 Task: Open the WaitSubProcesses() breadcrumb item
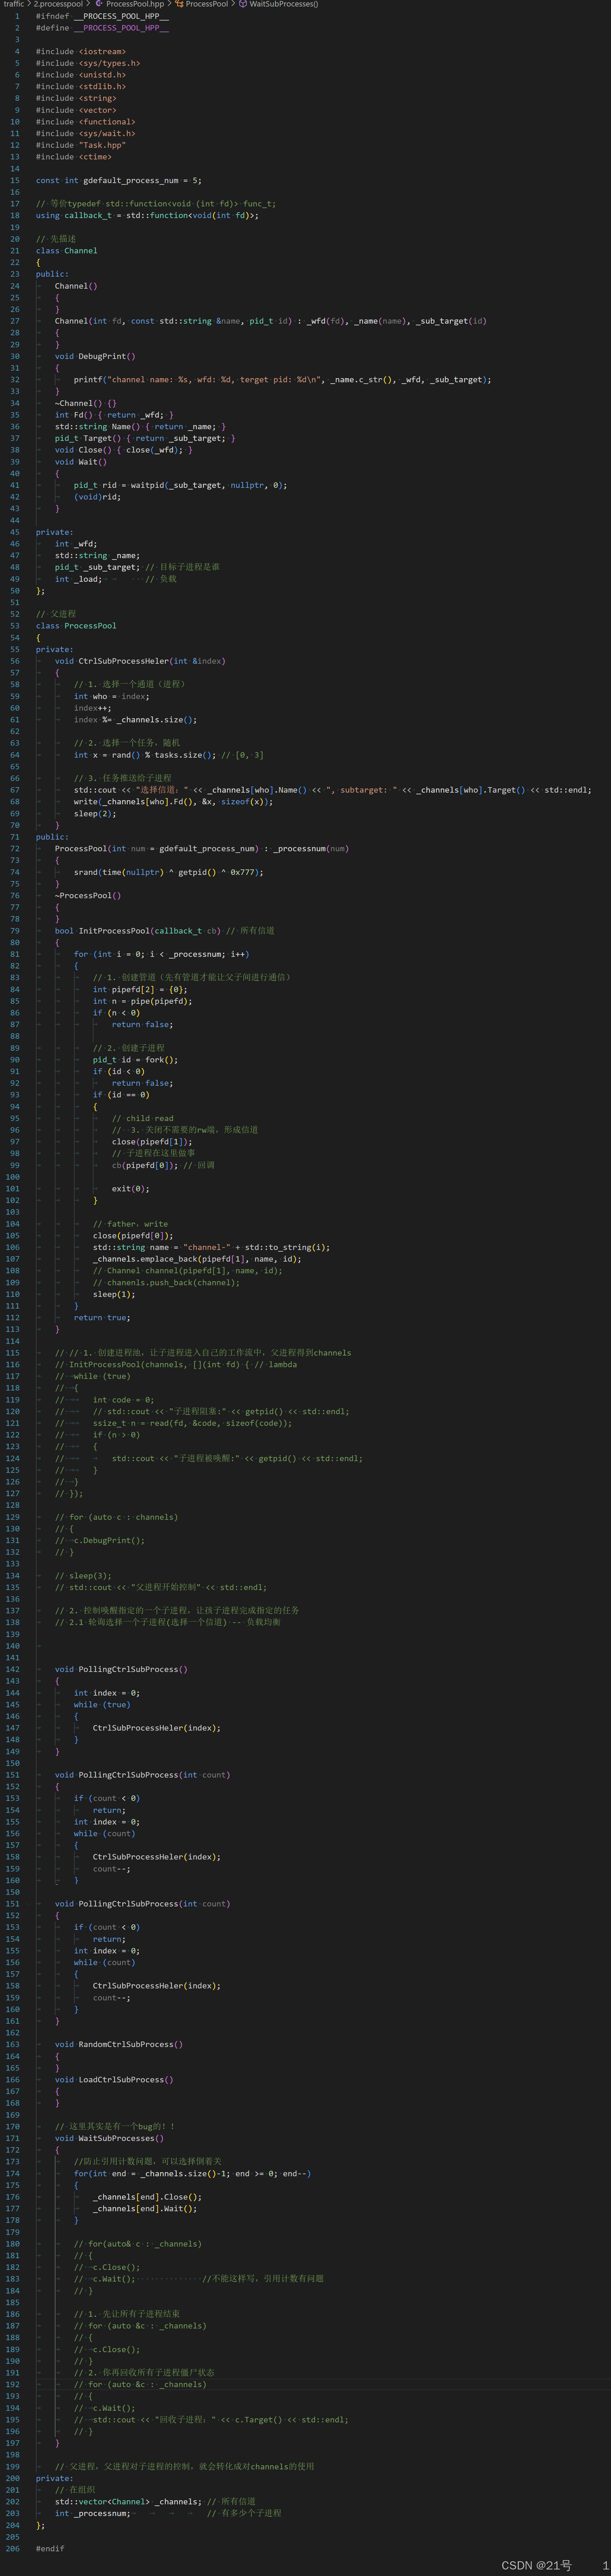pos(284,4)
